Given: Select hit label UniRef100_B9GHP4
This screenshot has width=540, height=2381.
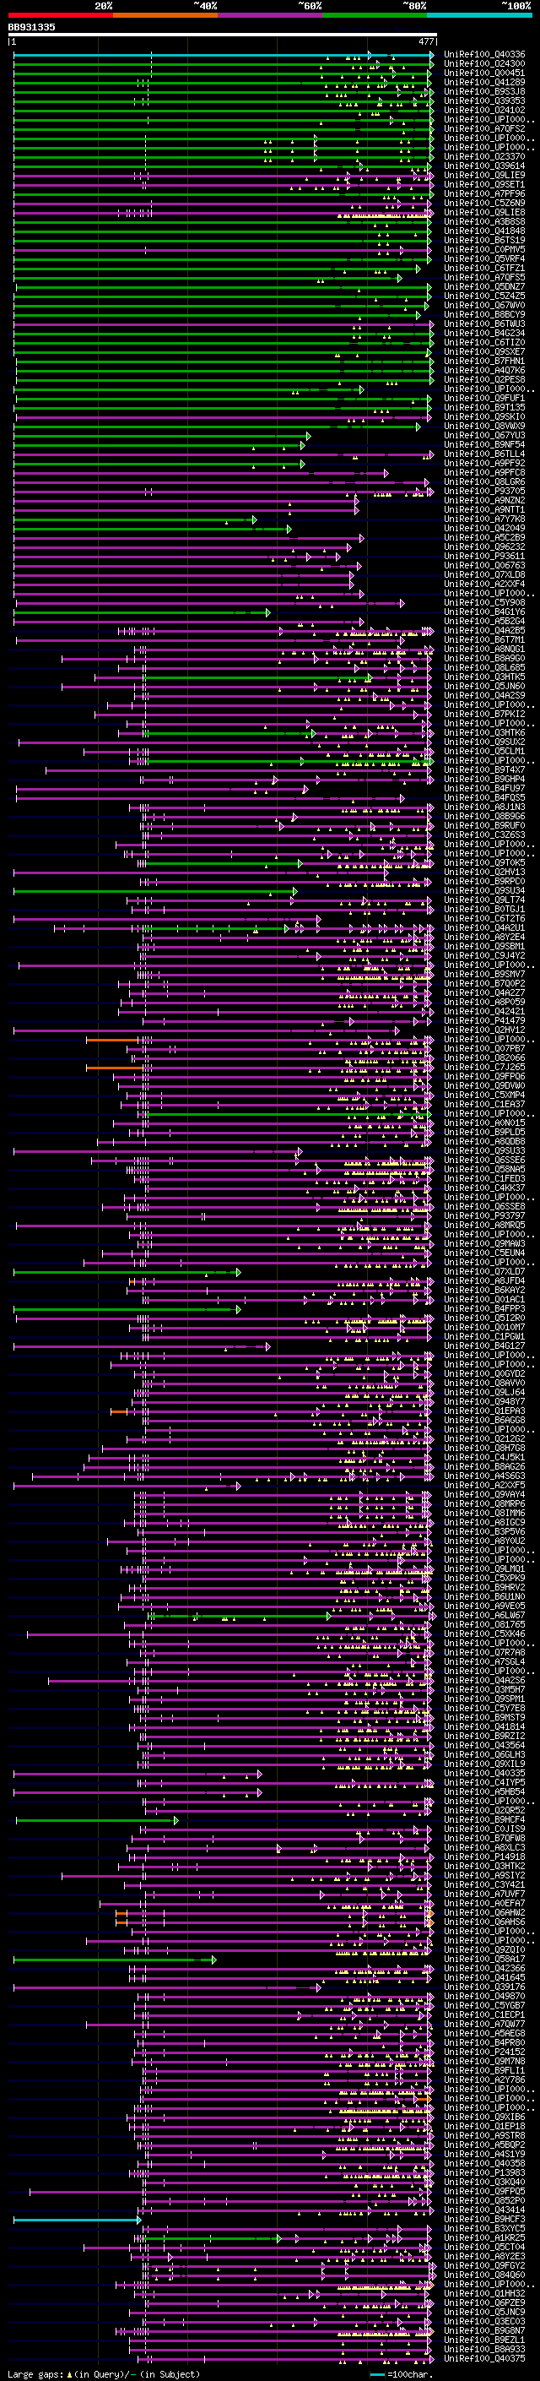Looking at the screenshot, I should pos(484,780).
